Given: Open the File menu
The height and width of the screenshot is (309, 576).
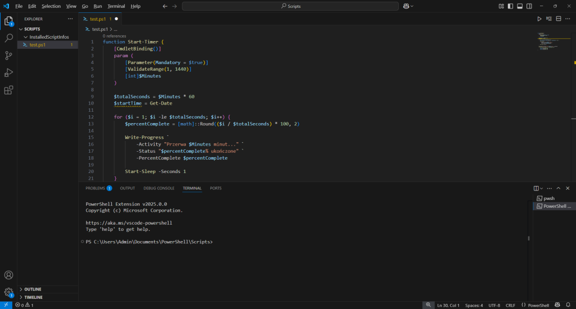Looking at the screenshot, I should click(19, 6).
